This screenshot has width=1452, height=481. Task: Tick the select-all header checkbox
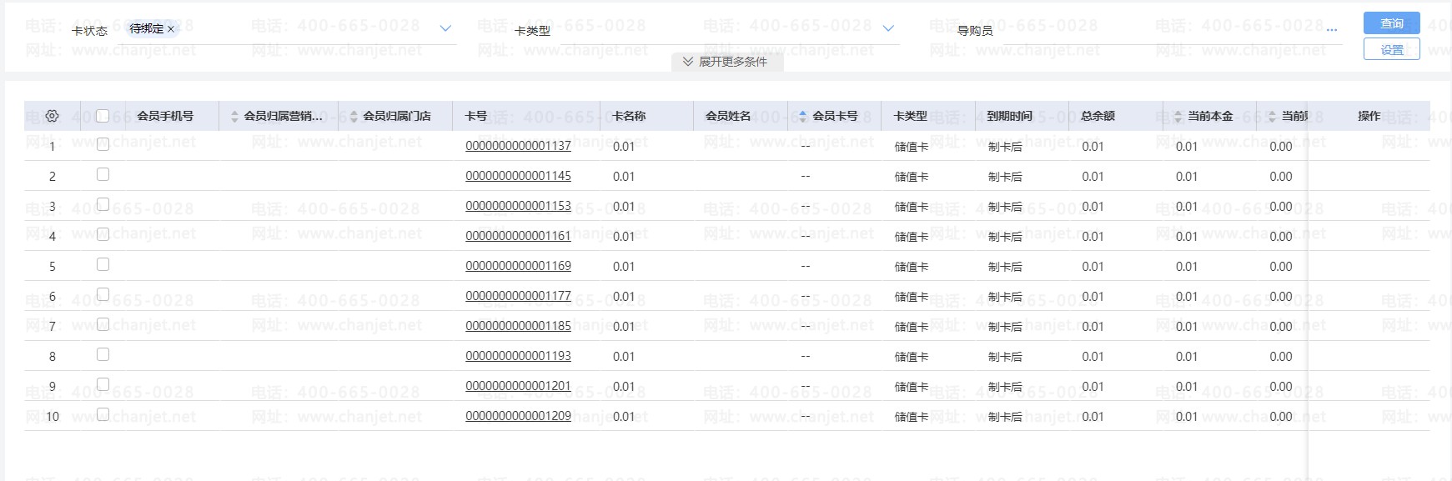coord(103,116)
